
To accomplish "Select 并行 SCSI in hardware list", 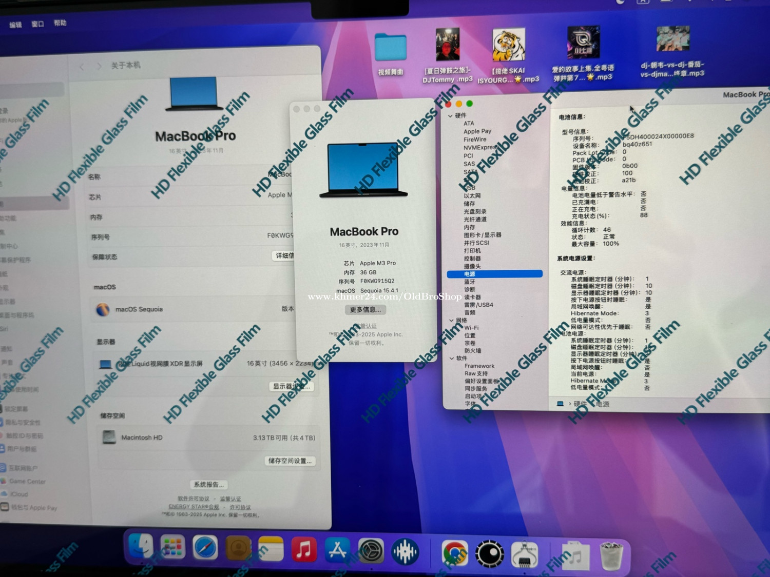I will pyautogui.click(x=476, y=243).
